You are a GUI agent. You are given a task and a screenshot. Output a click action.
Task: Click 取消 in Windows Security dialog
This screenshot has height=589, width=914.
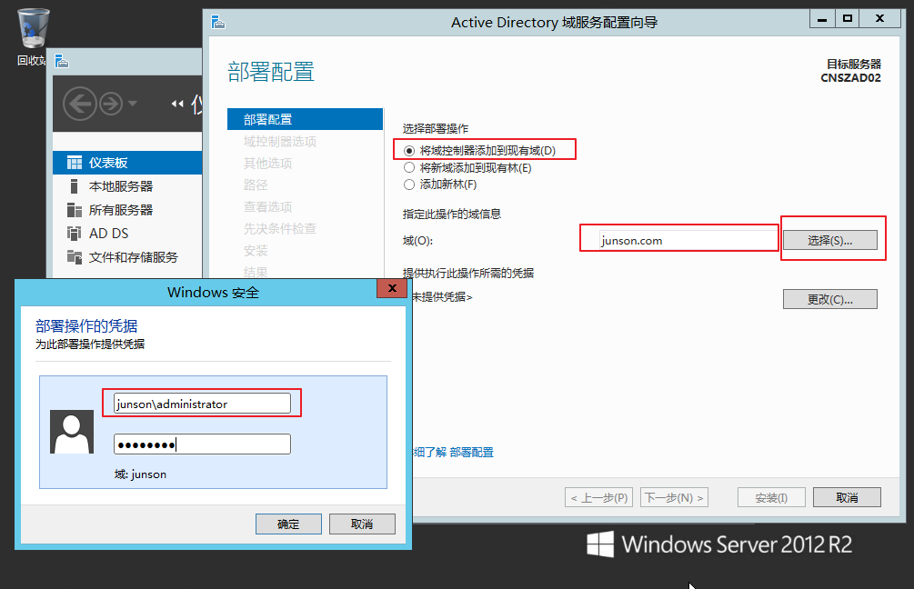coord(362,524)
